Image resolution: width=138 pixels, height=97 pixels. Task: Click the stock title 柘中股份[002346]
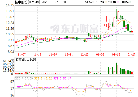tap(28, 2)
